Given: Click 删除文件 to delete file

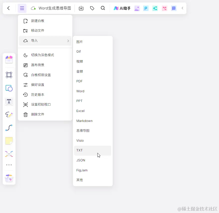Looking at the screenshot, I should click(x=45, y=114).
